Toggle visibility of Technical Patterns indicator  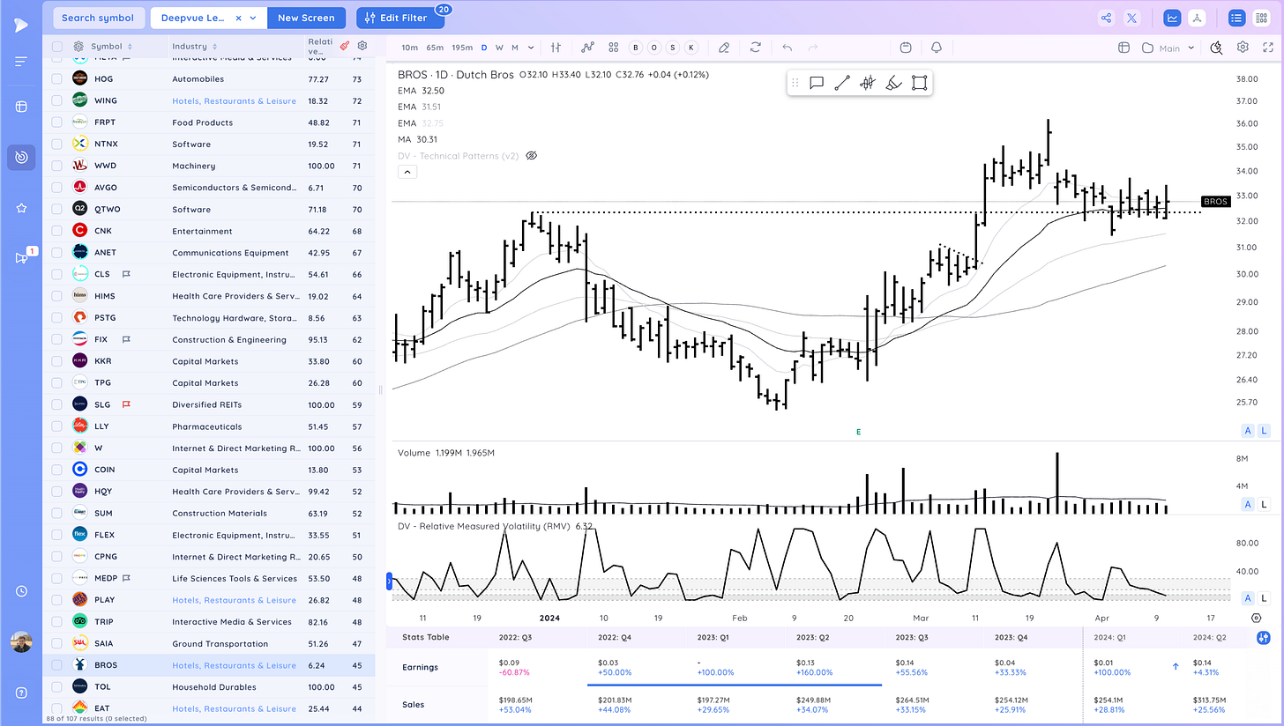[x=532, y=156]
